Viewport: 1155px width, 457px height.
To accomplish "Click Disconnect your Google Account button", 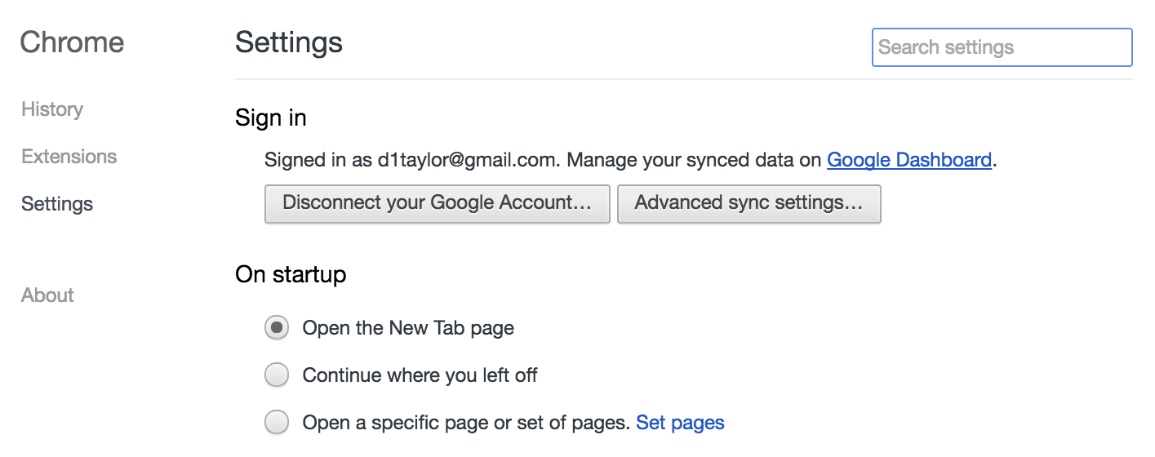I will (438, 203).
